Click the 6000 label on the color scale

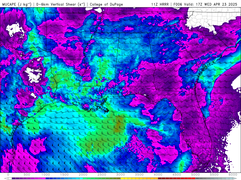(233, 175)
